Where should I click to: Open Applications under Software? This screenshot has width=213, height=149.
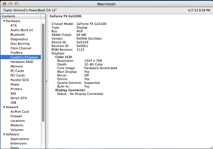[x=20, y=139]
